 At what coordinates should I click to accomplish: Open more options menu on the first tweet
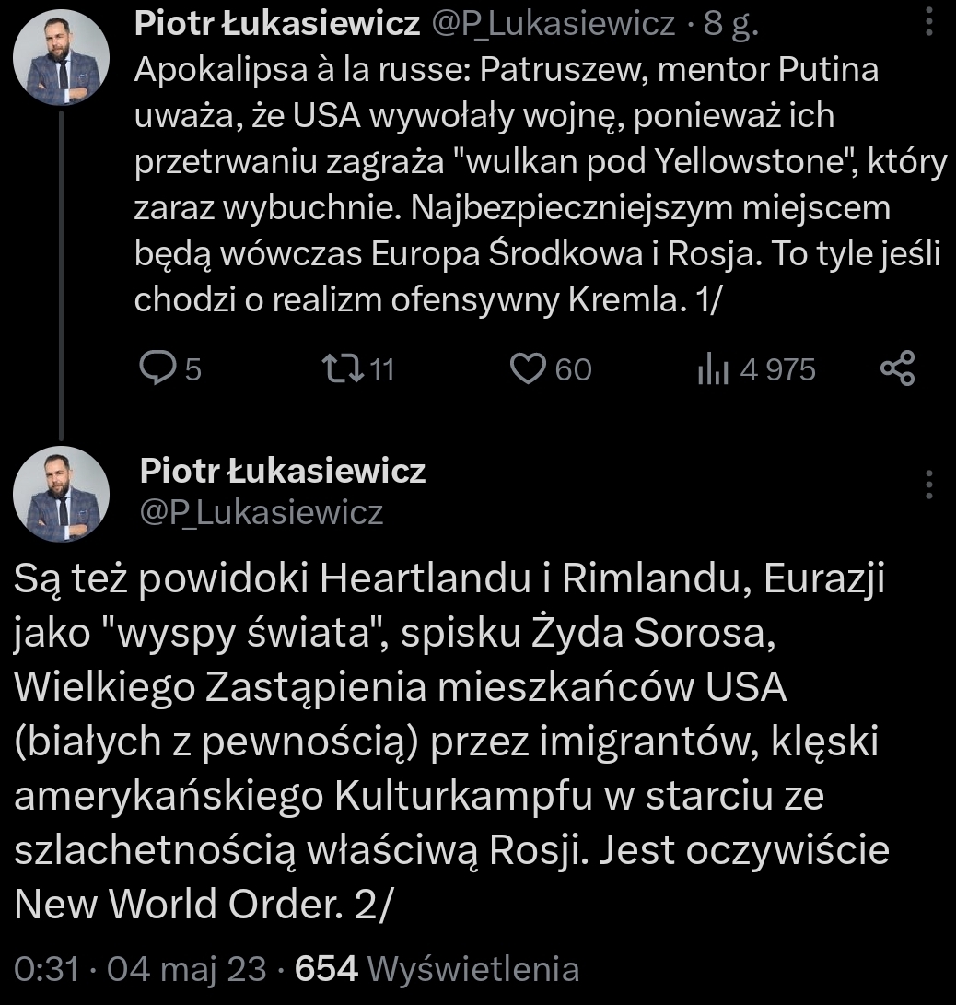[929, 21]
